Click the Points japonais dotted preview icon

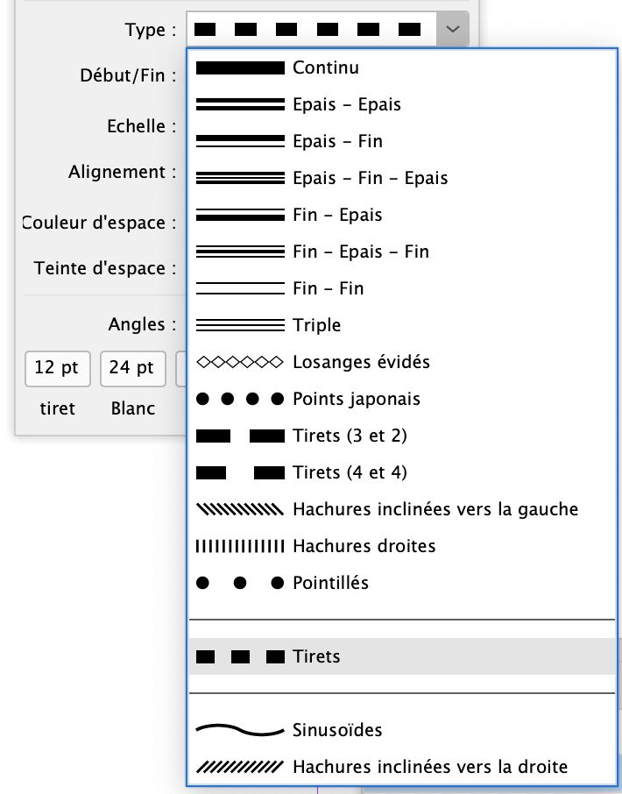[240, 399]
